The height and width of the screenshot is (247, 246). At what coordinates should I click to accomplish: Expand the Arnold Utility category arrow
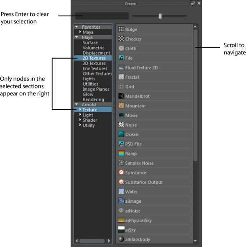point(80,125)
